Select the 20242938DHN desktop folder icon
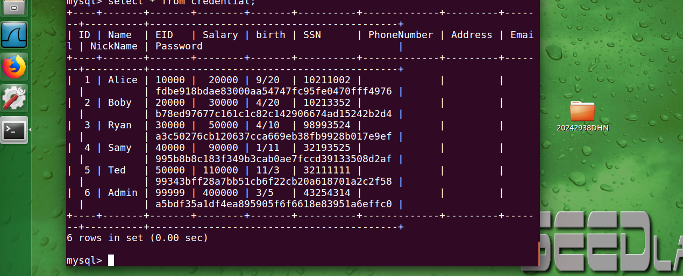Image resolution: width=683 pixels, height=276 pixels. click(x=582, y=111)
